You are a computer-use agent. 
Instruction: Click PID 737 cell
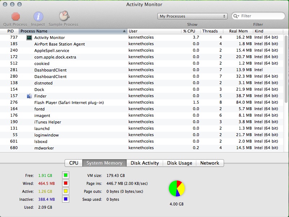14,37
